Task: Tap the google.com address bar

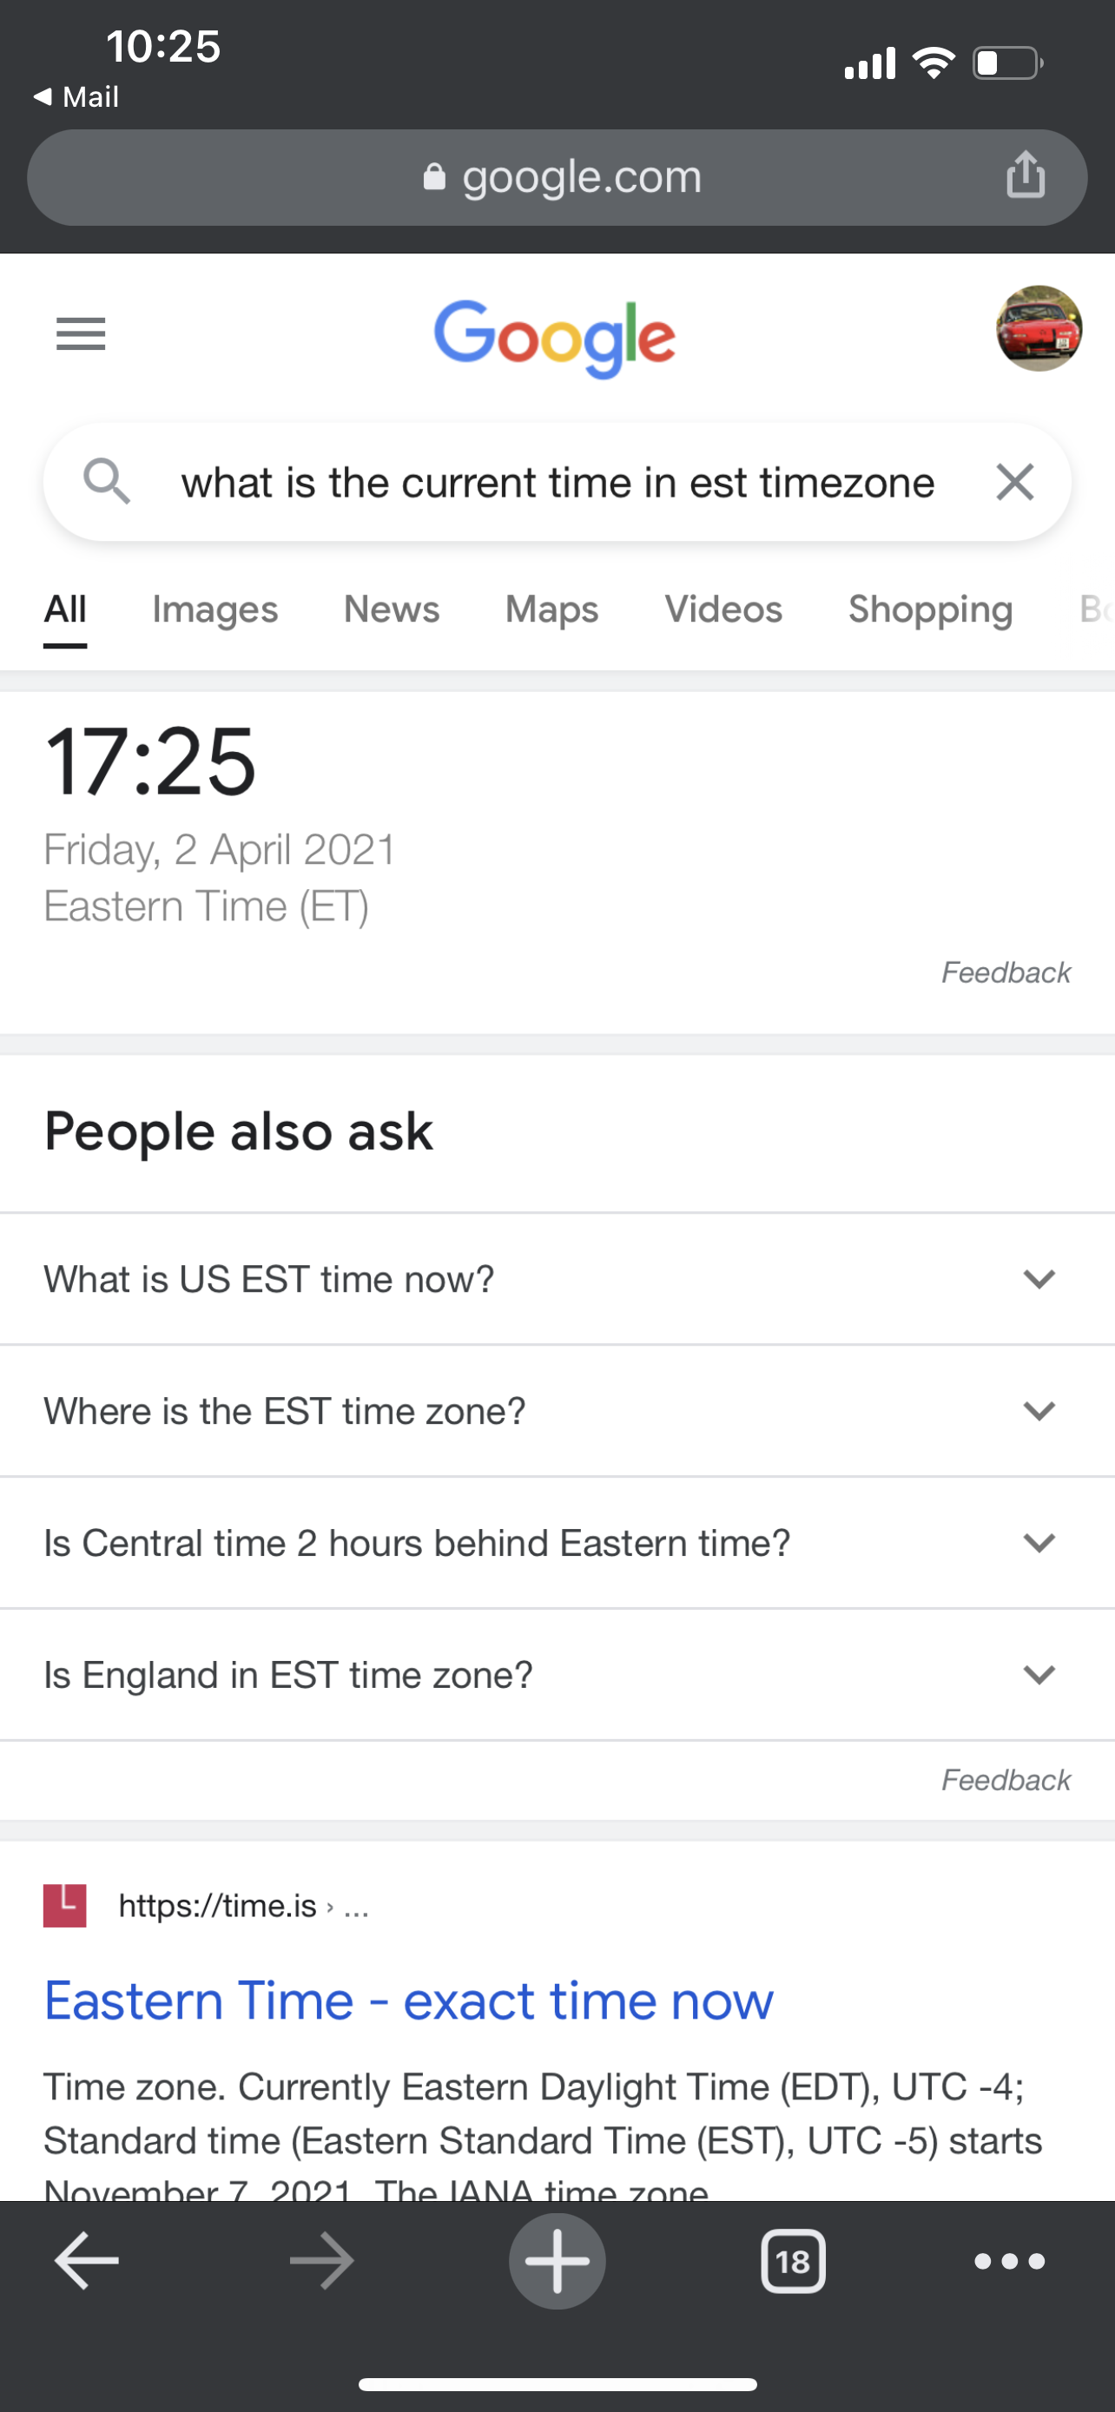Action: coord(557,177)
